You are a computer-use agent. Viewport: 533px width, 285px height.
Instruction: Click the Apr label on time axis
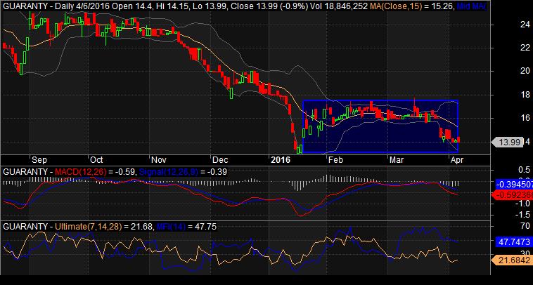pyautogui.click(x=456, y=160)
